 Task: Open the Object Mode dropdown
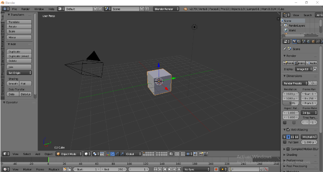[69, 154]
